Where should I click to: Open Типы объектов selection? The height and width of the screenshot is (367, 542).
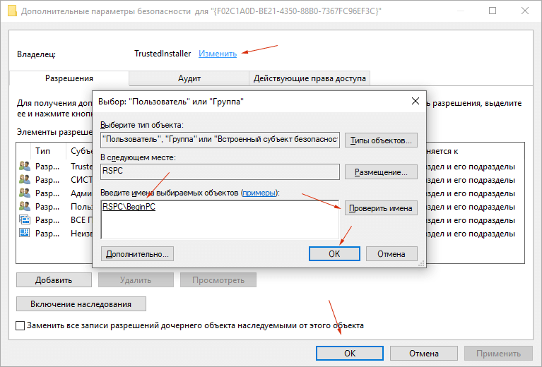pos(381,140)
